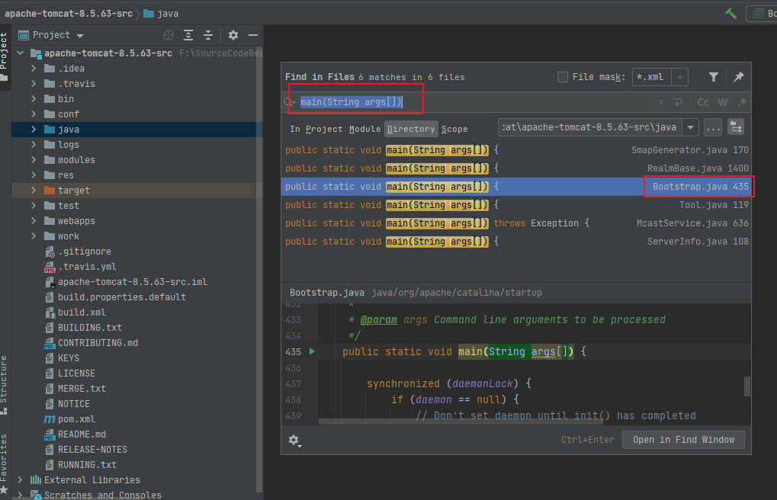
Task: Open the Structure side tool tab
Action: (5, 386)
